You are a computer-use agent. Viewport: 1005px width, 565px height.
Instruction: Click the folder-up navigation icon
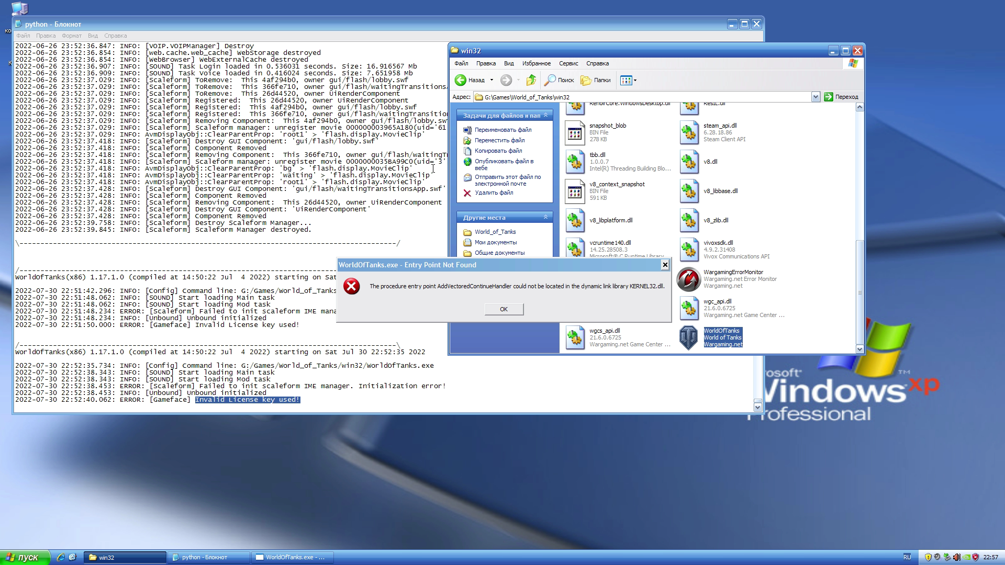pos(531,80)
